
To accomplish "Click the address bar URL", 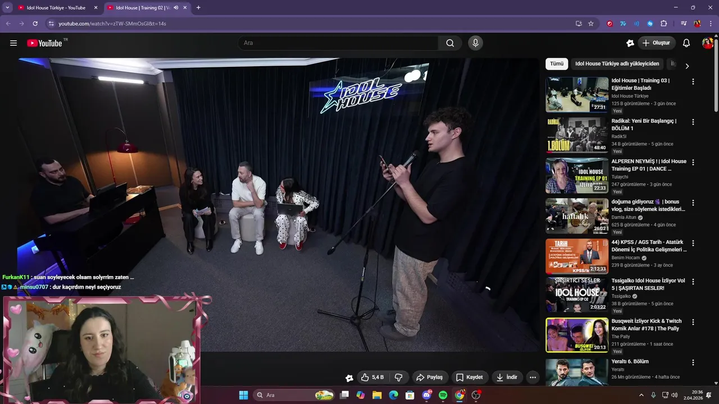I will [112, 24].
